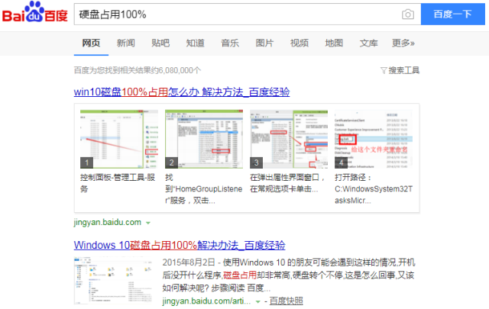Viewport: 489px width, 309px height.
Task: Click jingyan.baidu.com under the first result
Action: 108,223
